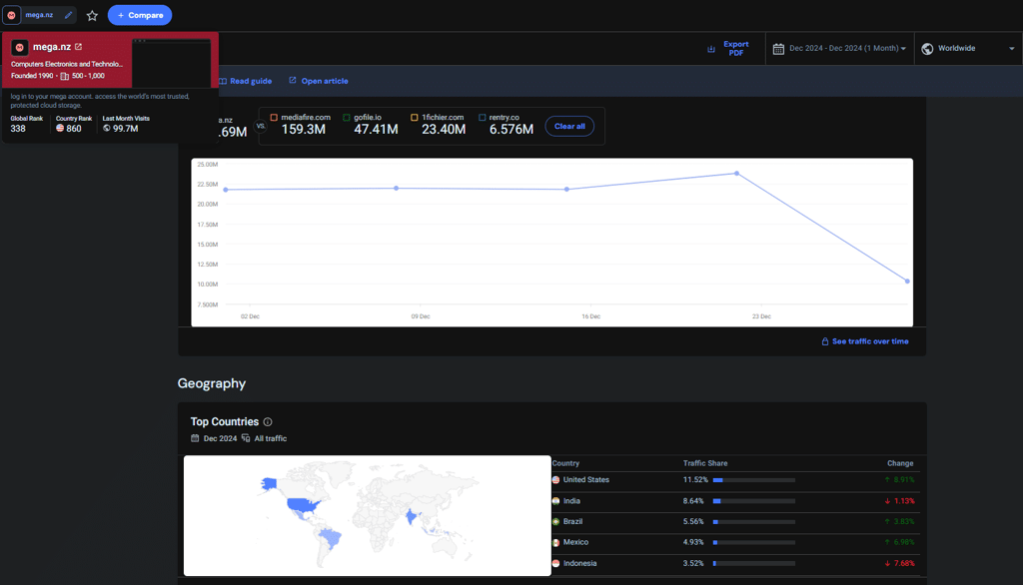Click the United States flag icon in table

coord(555,480)
